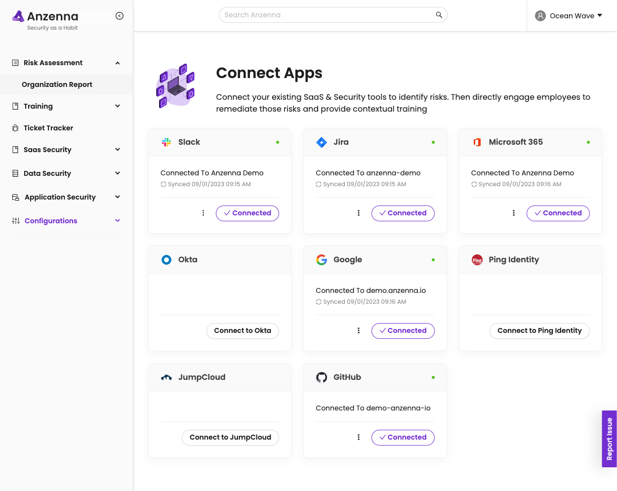Click the Slack logo icon
The height and width of the screenshot is (491, 617).
pos(166,142)
